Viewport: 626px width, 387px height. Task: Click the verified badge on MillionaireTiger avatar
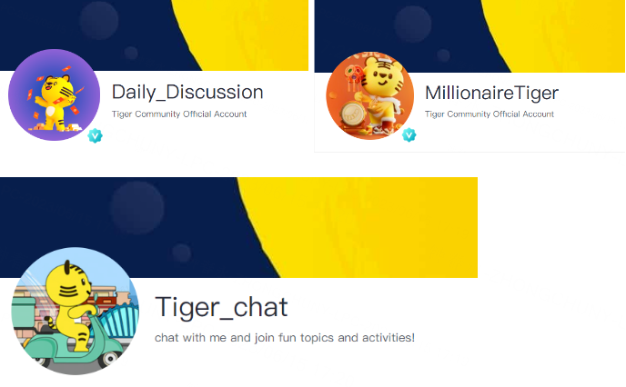click(x=409, y=135)
